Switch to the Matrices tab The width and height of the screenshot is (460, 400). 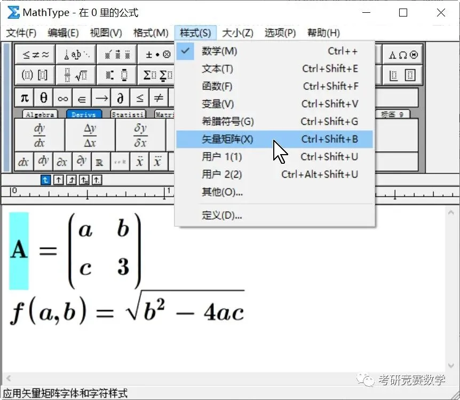164,114
